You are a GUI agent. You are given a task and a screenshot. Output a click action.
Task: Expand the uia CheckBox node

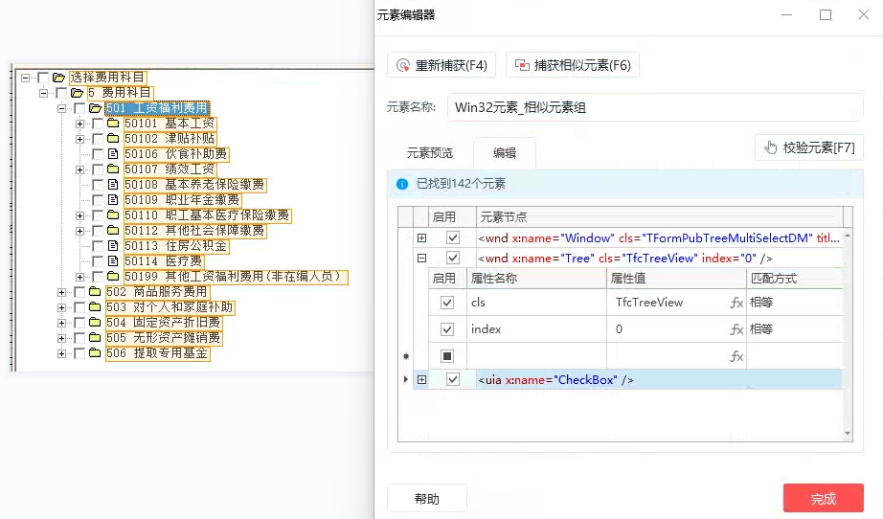(x=421, y=380)
